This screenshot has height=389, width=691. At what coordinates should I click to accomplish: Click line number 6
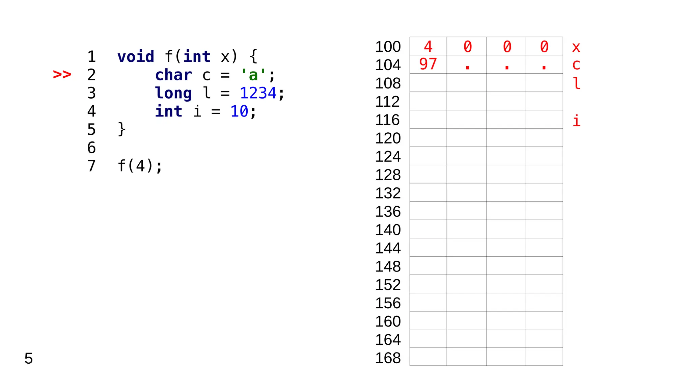pyautogui.click(x=91, y=148)
